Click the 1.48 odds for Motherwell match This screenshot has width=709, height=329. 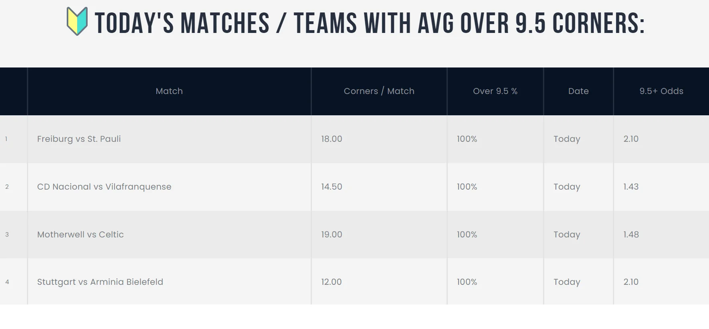point(631,235)
